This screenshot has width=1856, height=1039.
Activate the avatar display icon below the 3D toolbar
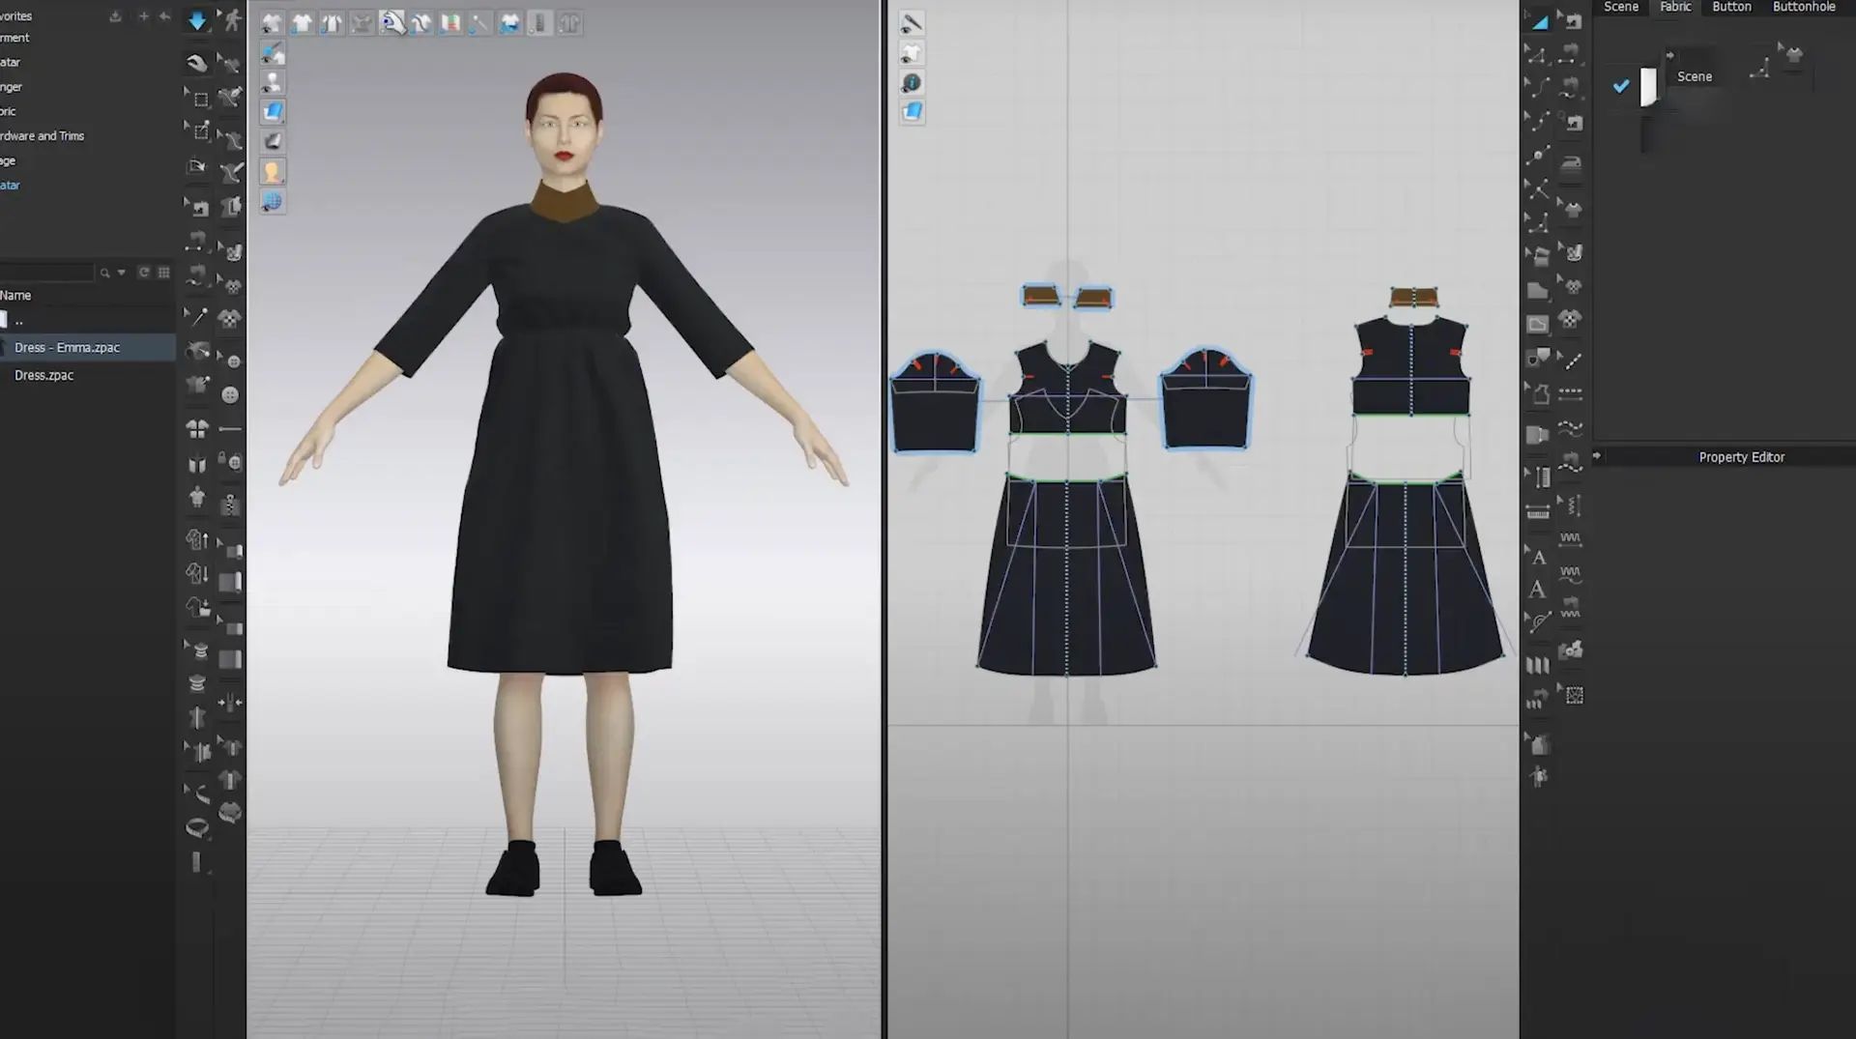(274, 171)
